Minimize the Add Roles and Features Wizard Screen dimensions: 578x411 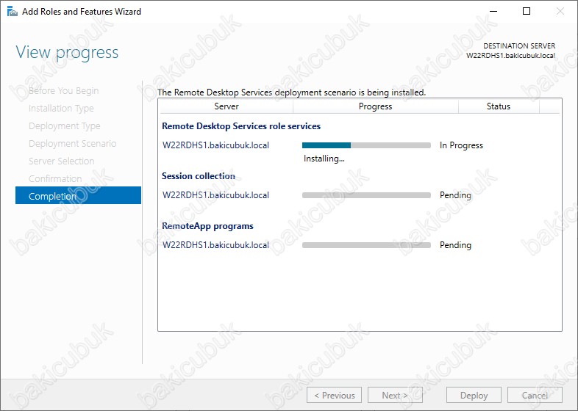[493, 12]
